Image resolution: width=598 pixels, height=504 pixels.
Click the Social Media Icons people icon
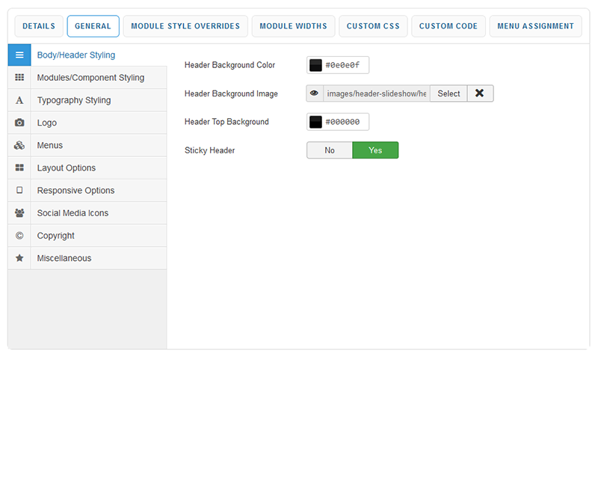point(19,212)
